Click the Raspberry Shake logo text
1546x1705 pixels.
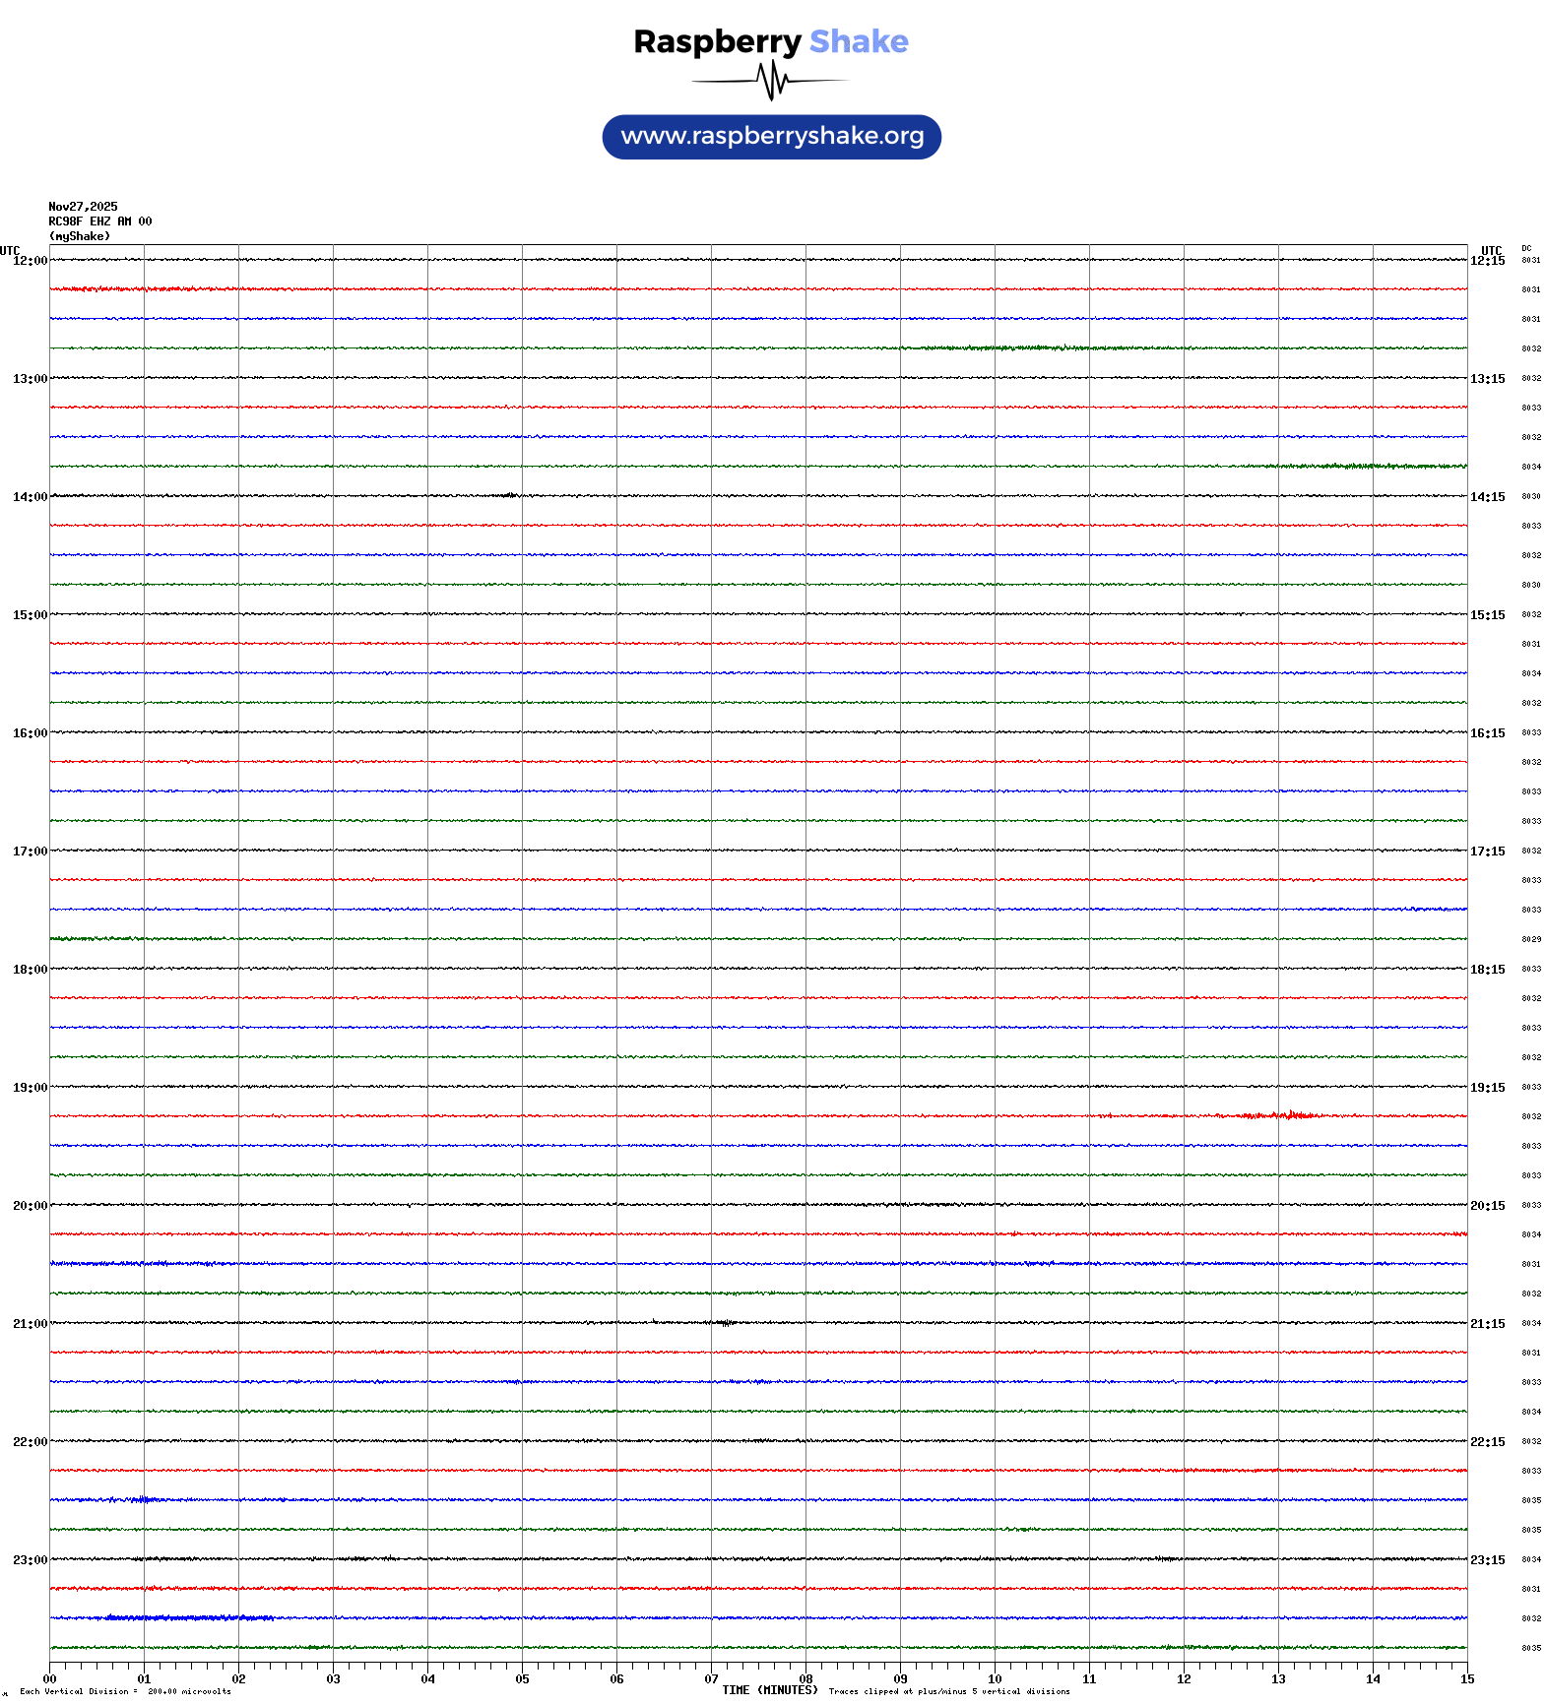click(x=770, y=41)
